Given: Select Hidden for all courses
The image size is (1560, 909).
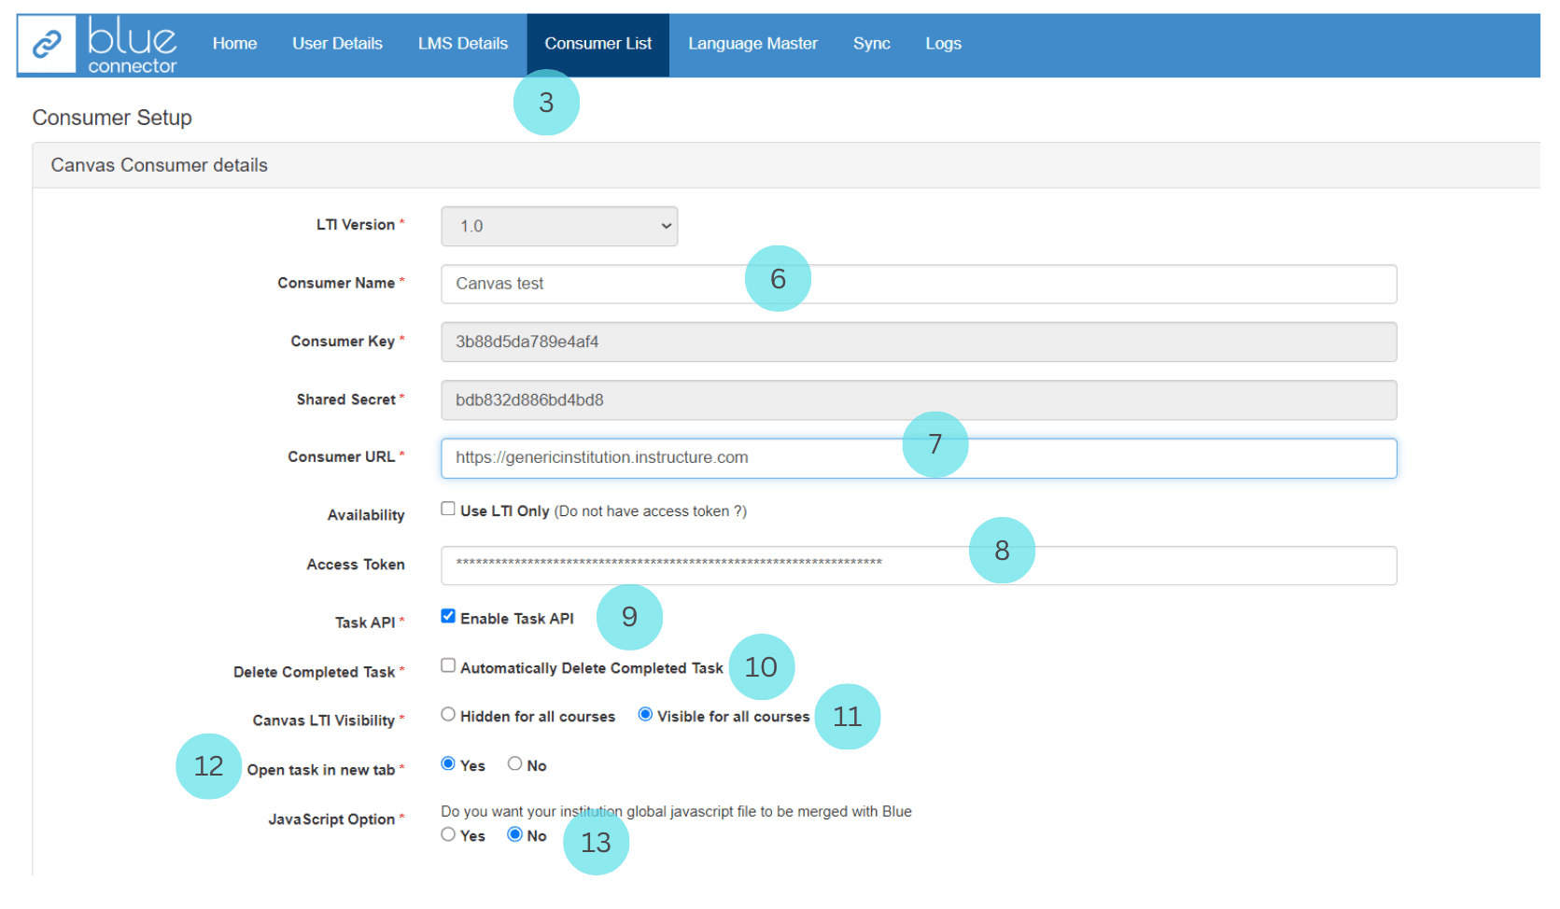Looking at the screenshot, I should pos(448,715).
